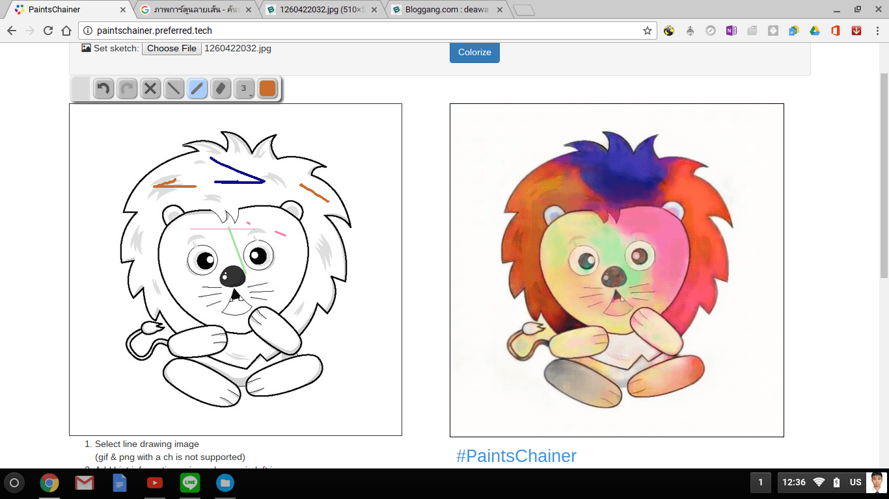Click the OneNote extension icon

(x=732, y=31)
